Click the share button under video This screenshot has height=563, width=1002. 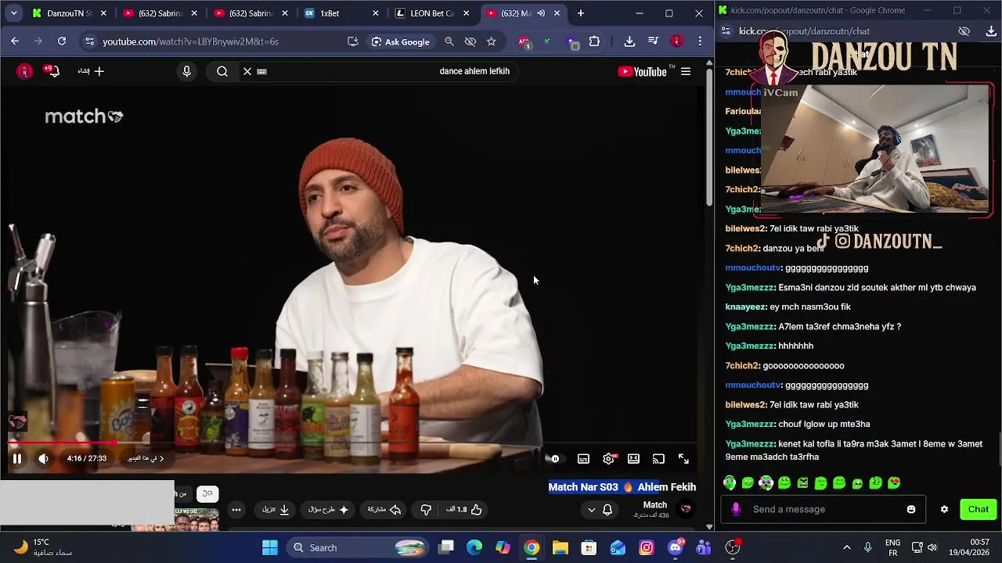click(384, 510)
